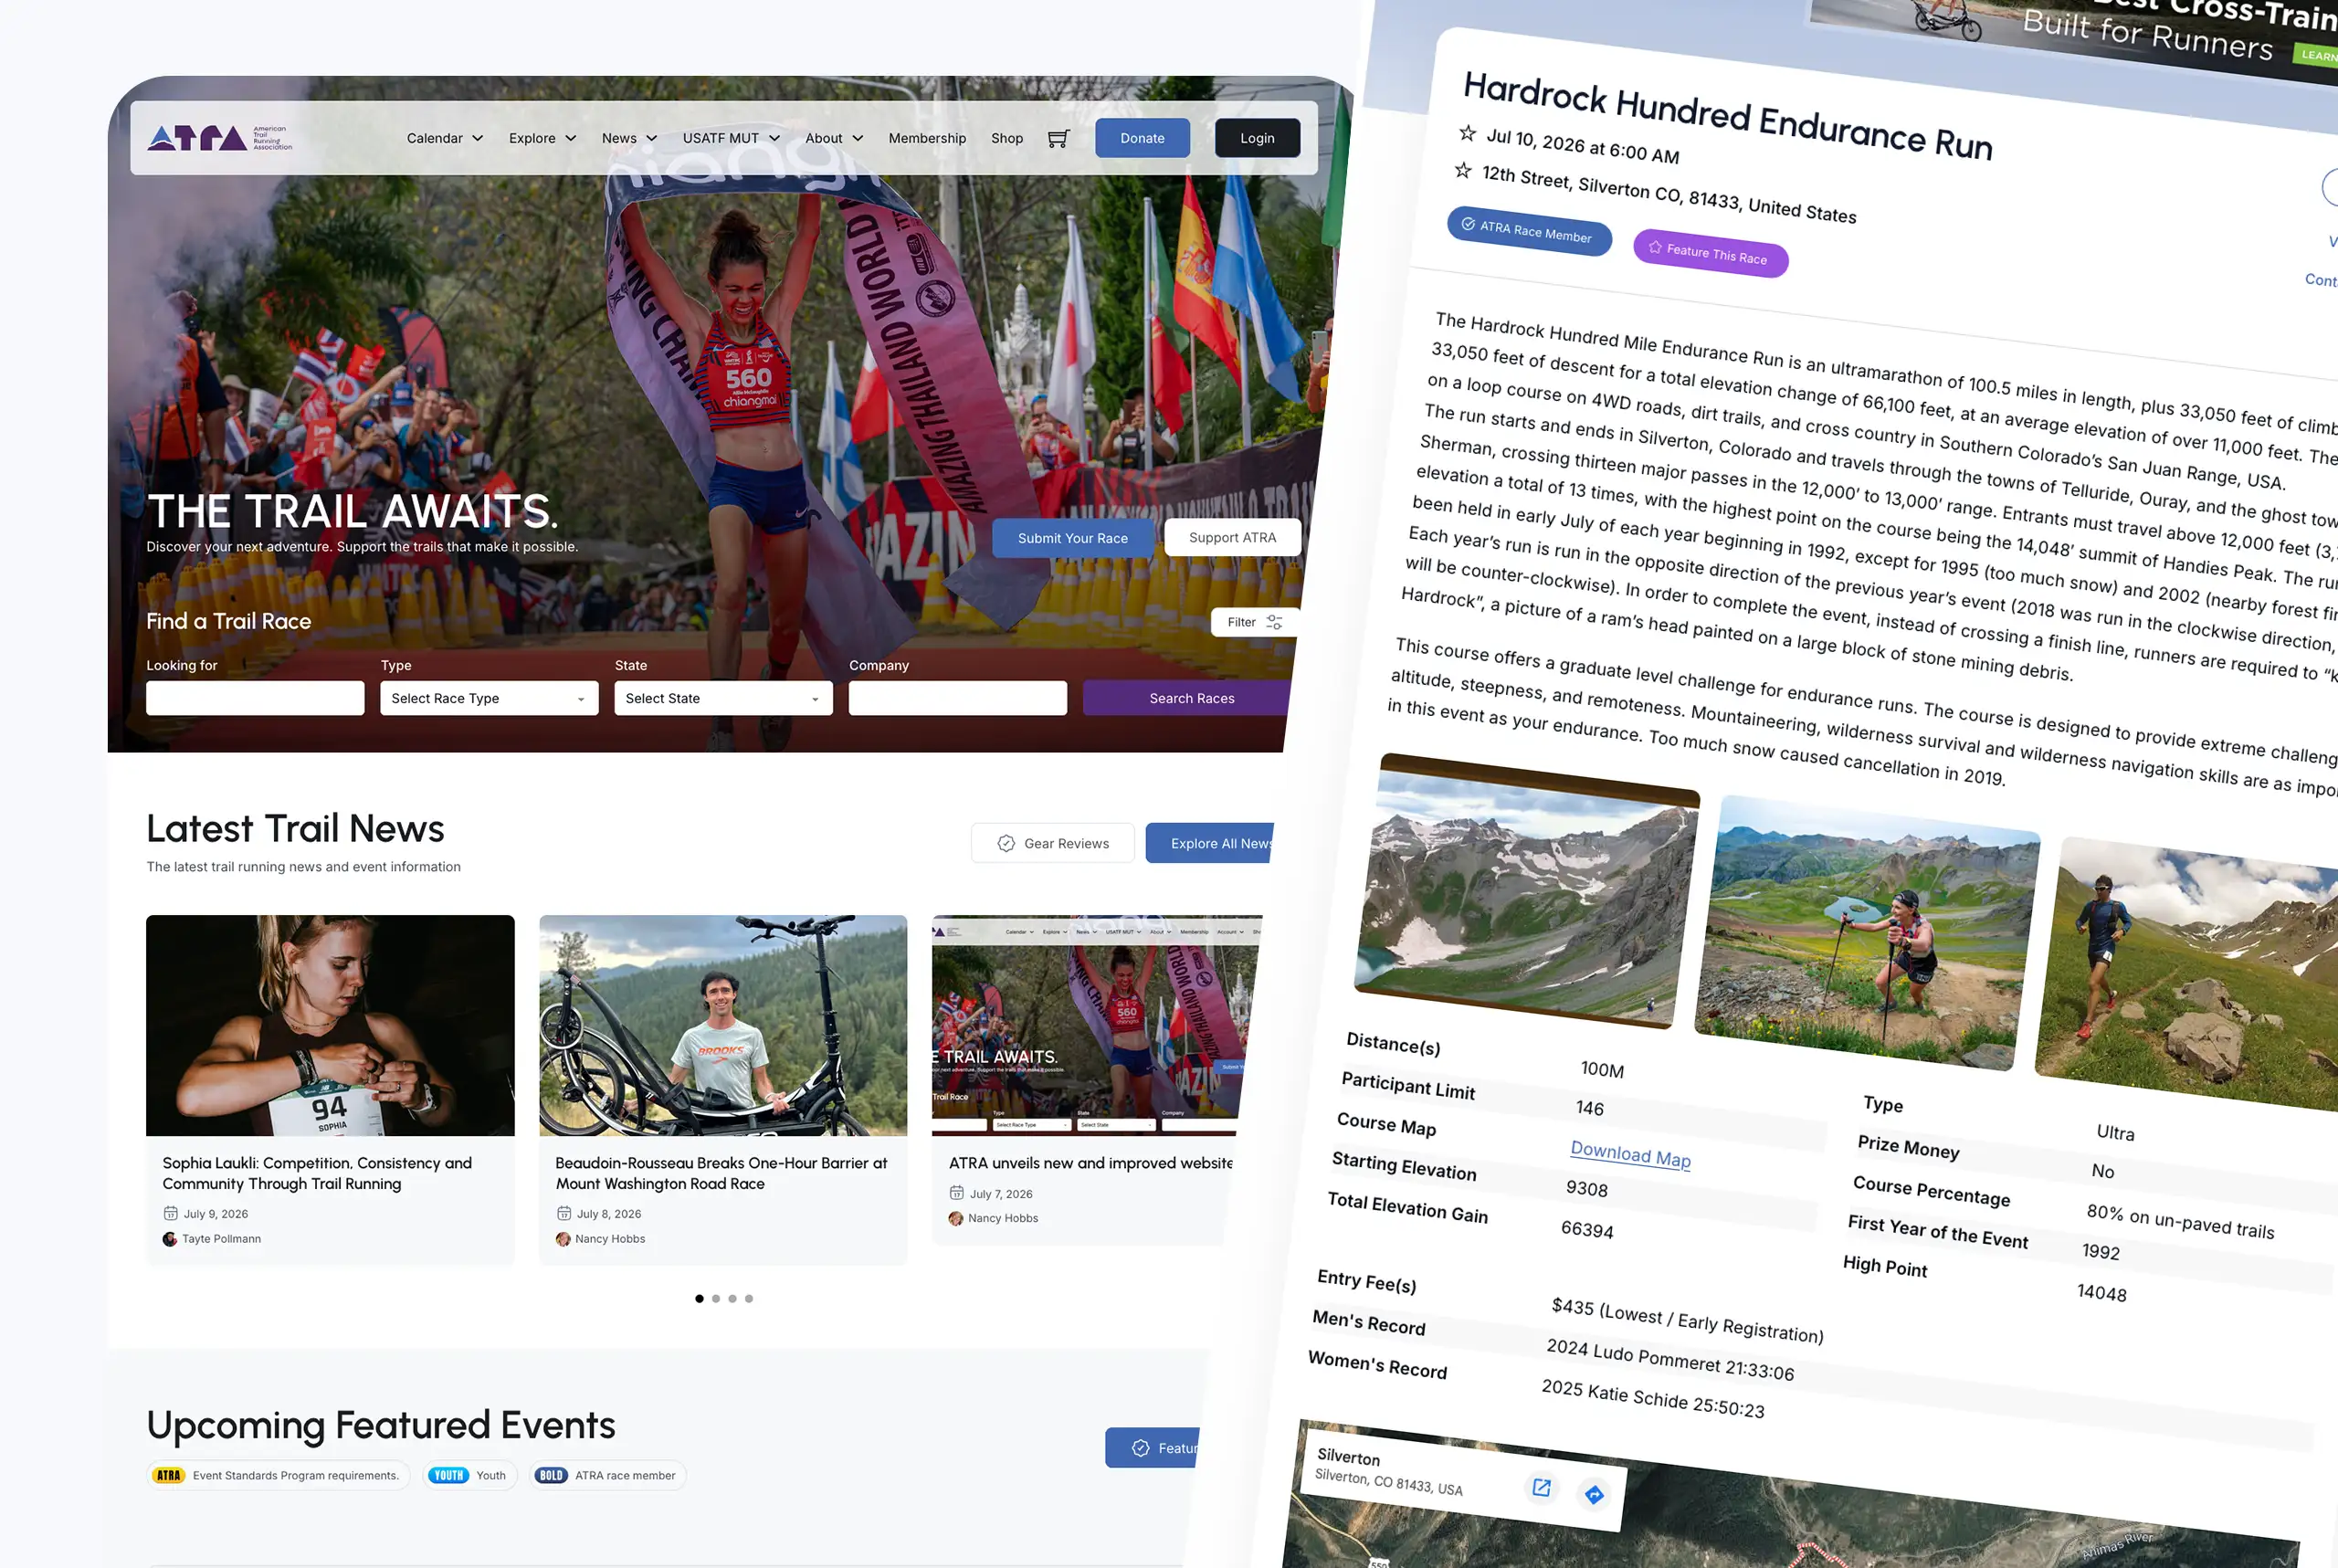
Task: Open the Shop menu item
Action: (1007, 138)
